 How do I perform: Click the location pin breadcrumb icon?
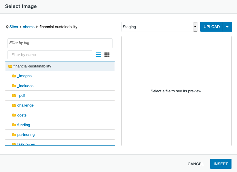pos(7,27)
